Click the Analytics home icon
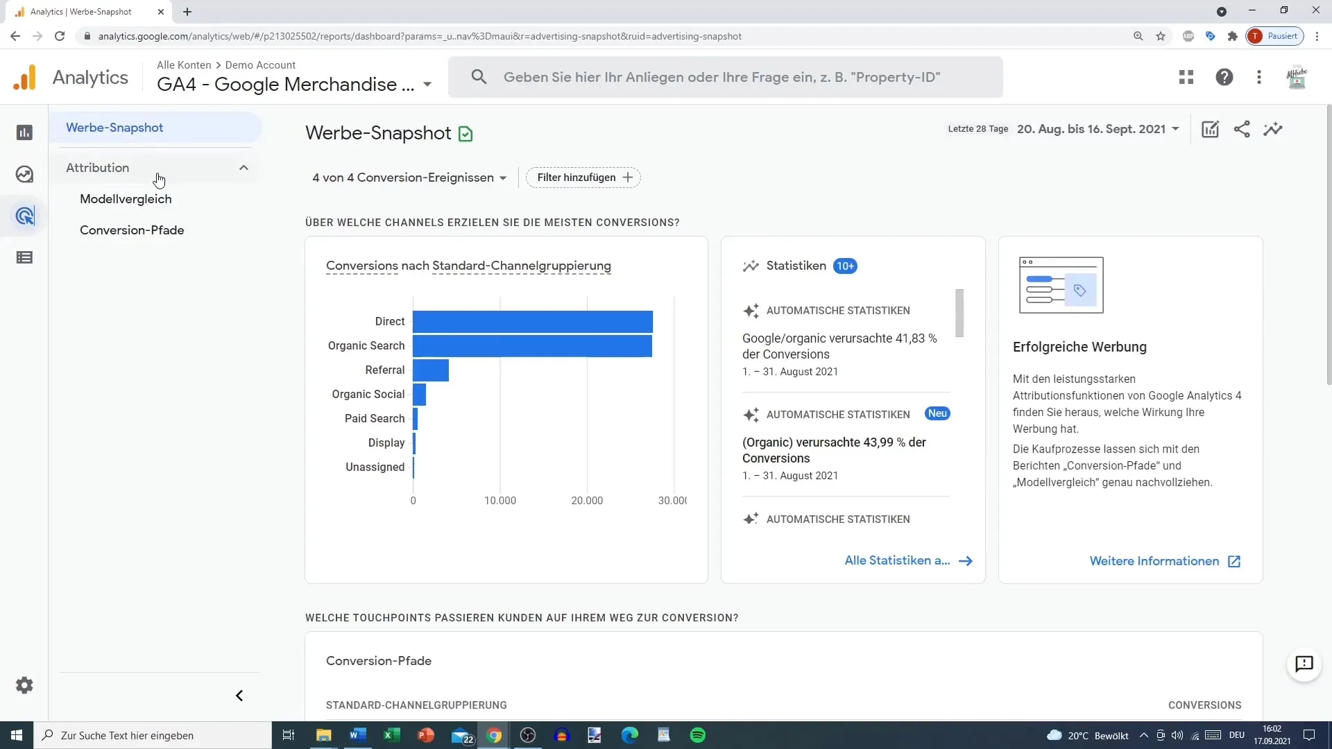This screenshot has width=1332, height=749. pos(25,77)
